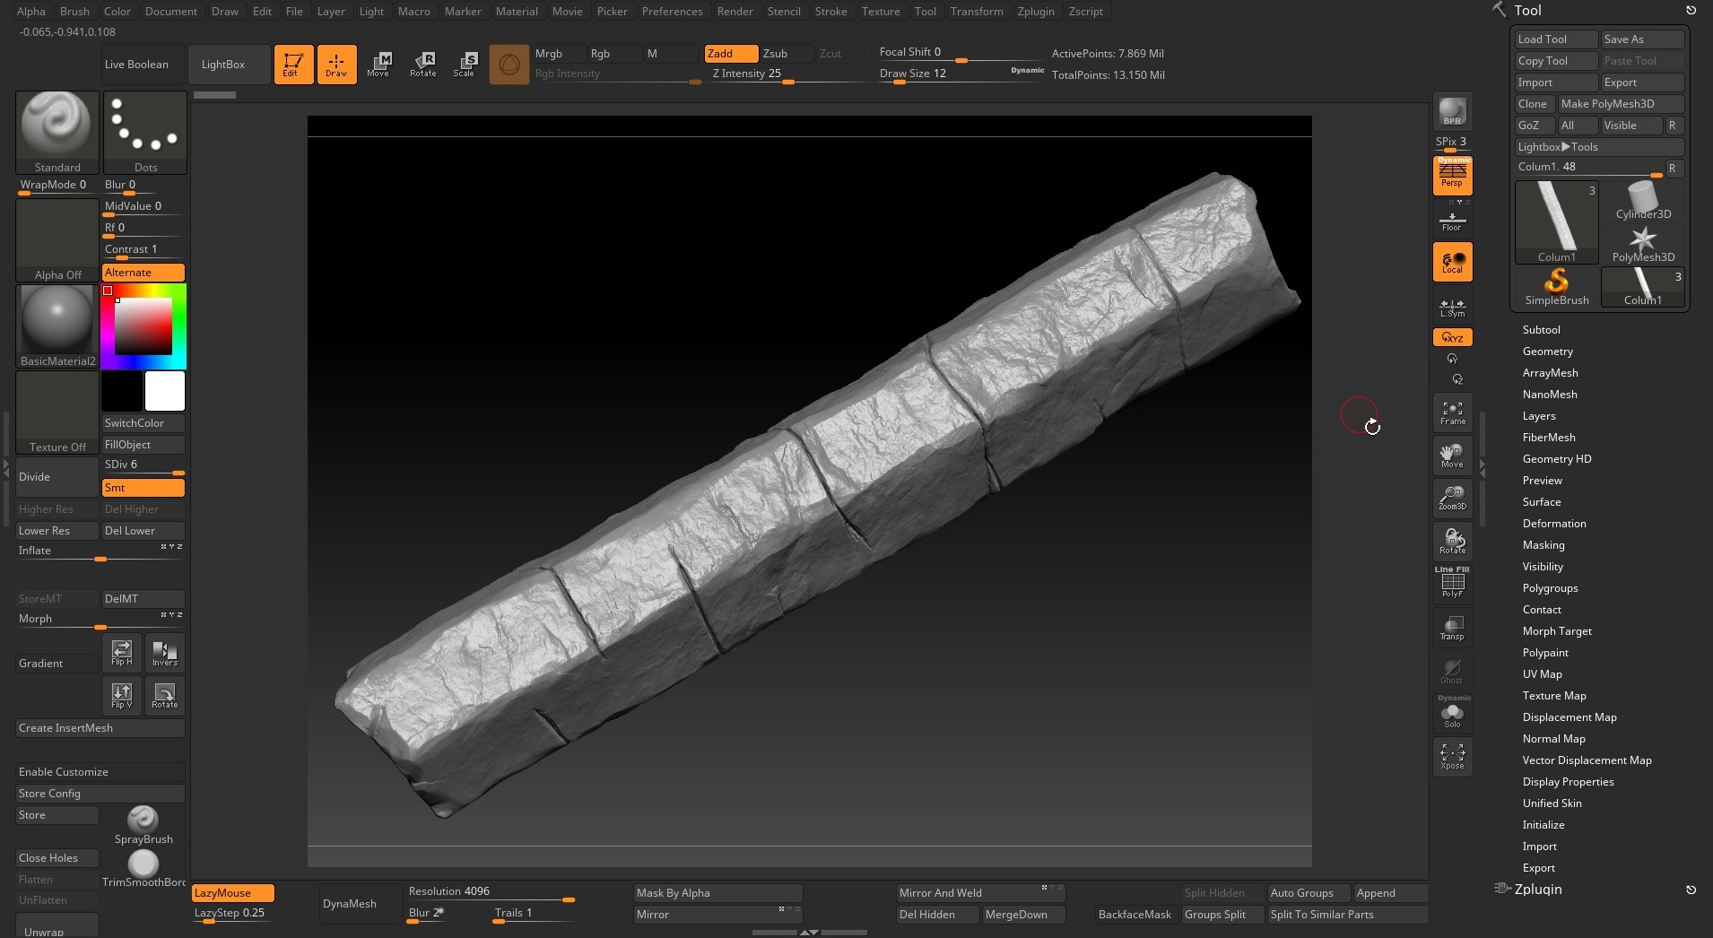The width and height of the screenshot is (1713, 938).
Task: Click the L.Sym icon
Action: 1452,307
